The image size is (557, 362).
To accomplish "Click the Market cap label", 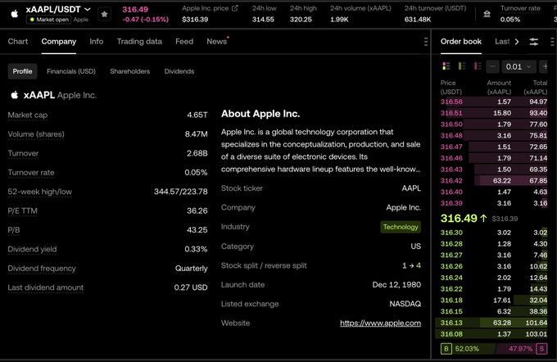I will (x=28, y=115).
